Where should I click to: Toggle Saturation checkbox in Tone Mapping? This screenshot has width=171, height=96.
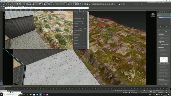coord(75,25)
